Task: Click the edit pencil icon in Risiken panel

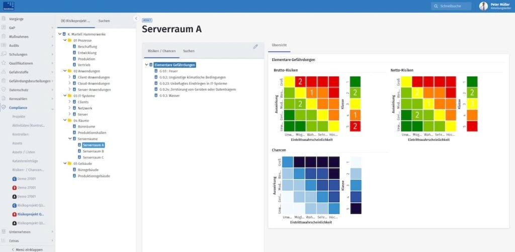Action: [255, 47]
